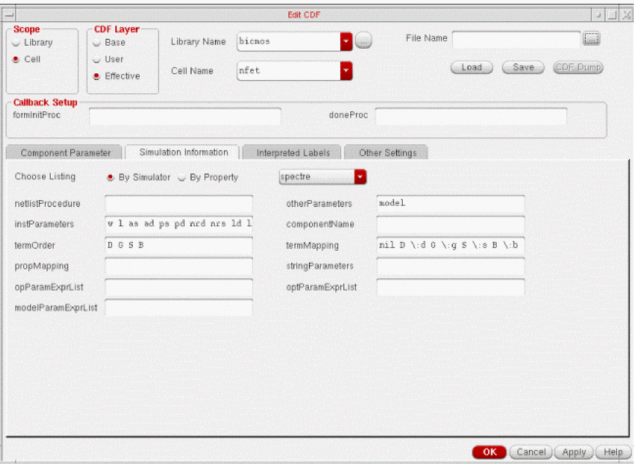Choose the User CDF layer
This screenshot has width=634, height=464.
coord(96,59)
